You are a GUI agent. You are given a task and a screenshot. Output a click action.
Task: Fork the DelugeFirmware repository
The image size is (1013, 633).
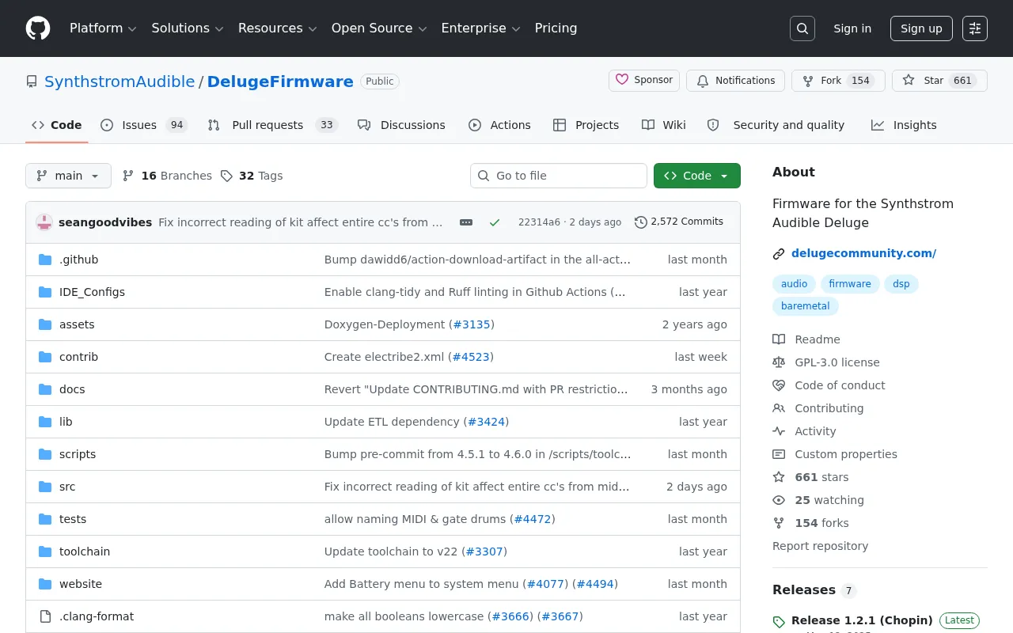tap(838, 81)
